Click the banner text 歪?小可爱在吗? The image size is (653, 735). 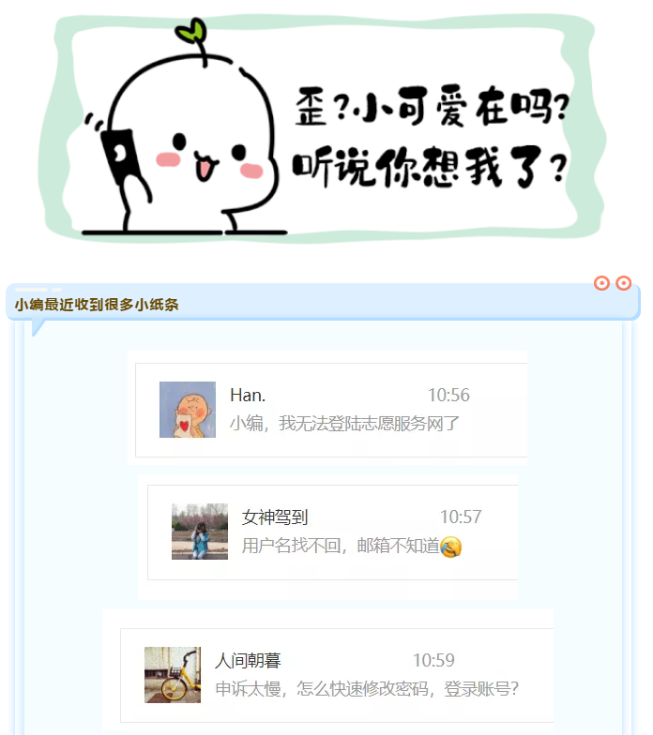(432, 107)
